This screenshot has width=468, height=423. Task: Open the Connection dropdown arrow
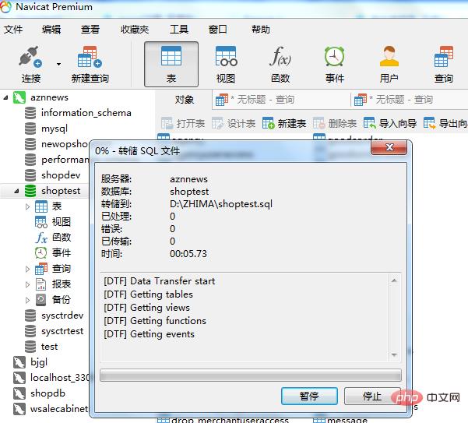point(59,64)
